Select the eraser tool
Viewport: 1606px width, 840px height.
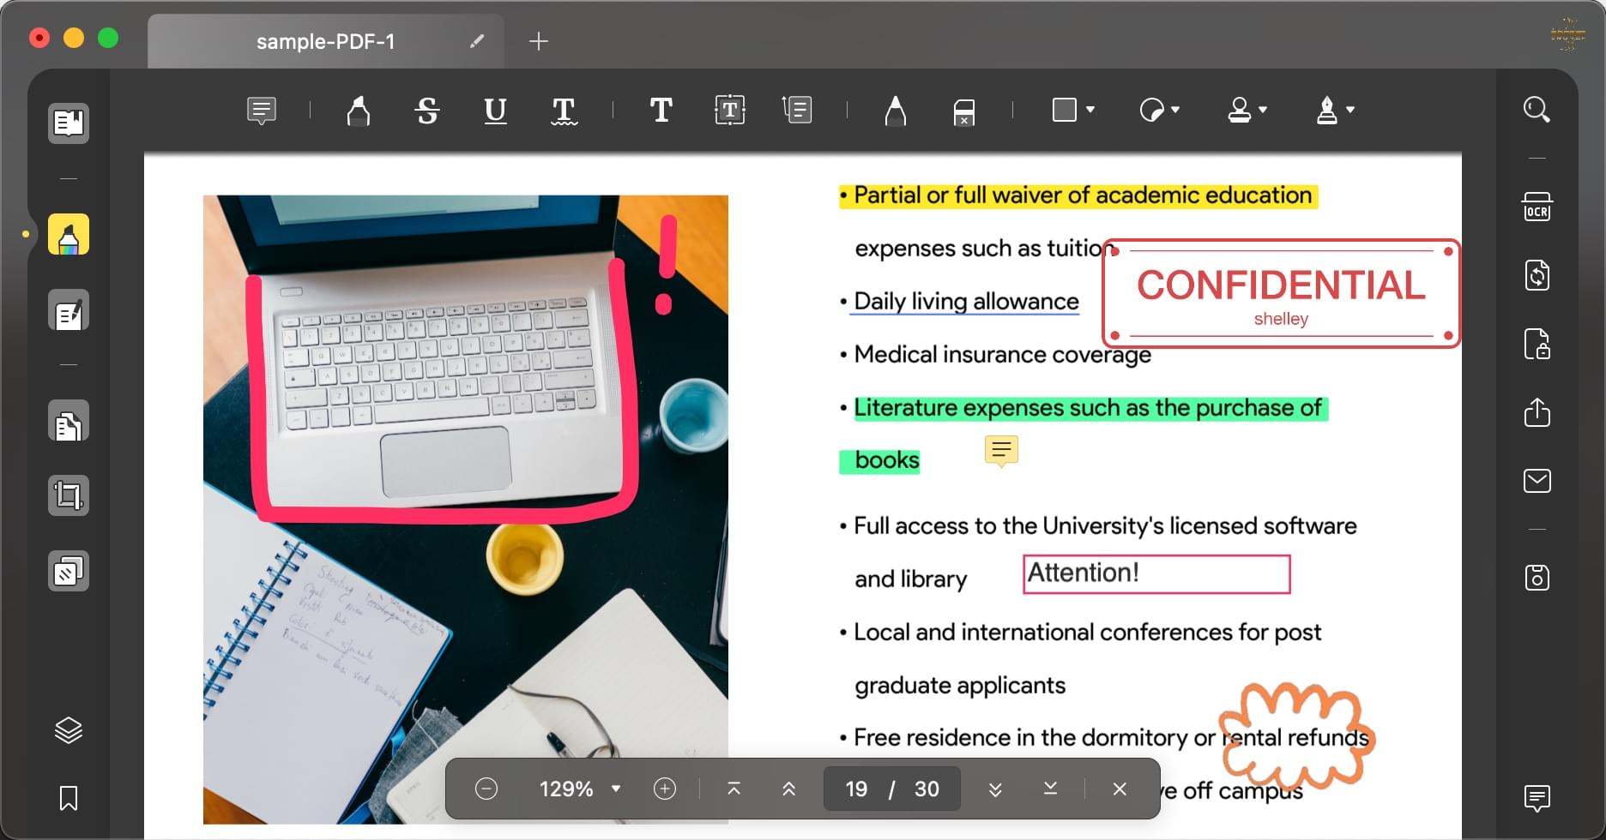[x=963, y=111]
